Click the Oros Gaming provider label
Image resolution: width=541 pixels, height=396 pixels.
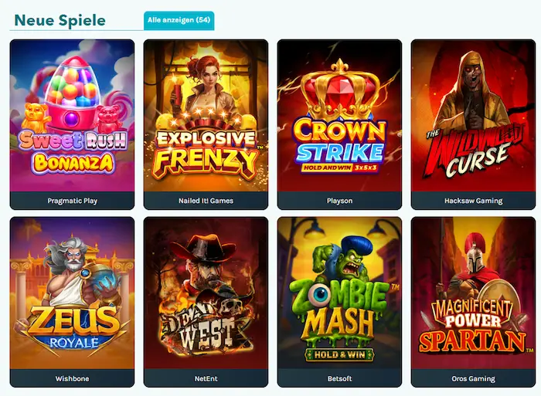point(473,378)
